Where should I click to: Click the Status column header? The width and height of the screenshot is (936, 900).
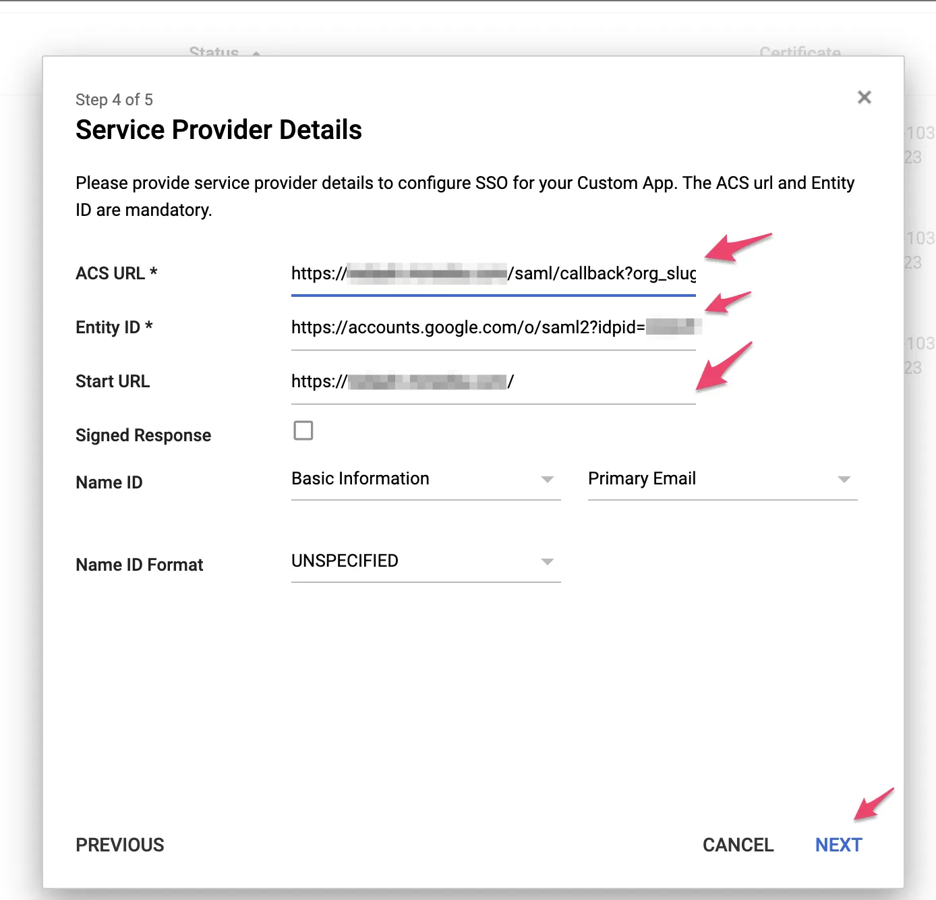point(214,53)
